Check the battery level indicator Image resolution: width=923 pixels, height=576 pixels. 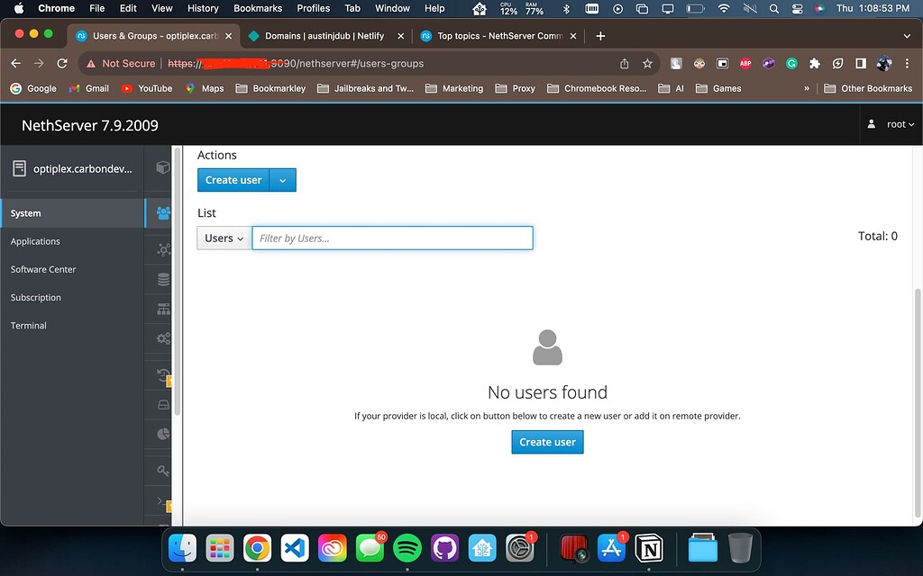coord(695,8)
